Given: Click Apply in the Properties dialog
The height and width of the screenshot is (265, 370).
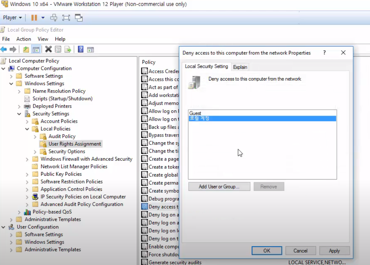Looking at the screenshot, I should [x=335, y=251].
